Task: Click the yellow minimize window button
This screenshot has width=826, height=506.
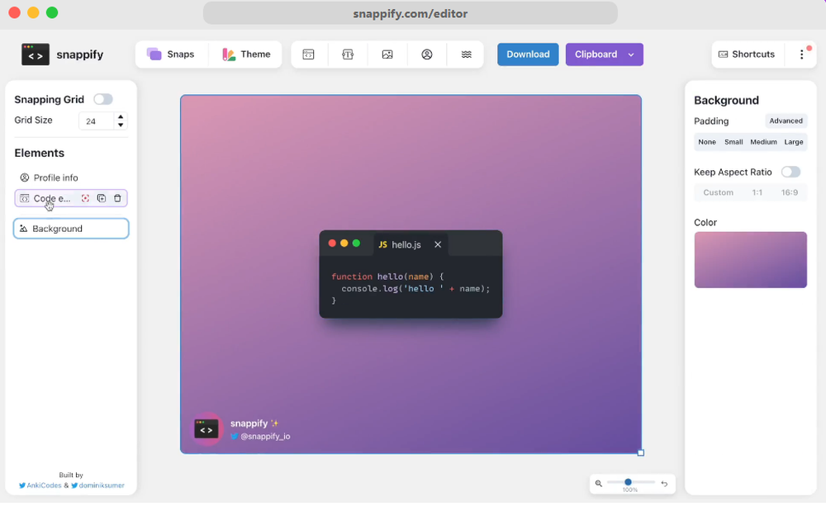Action: [x=33, y=12]
